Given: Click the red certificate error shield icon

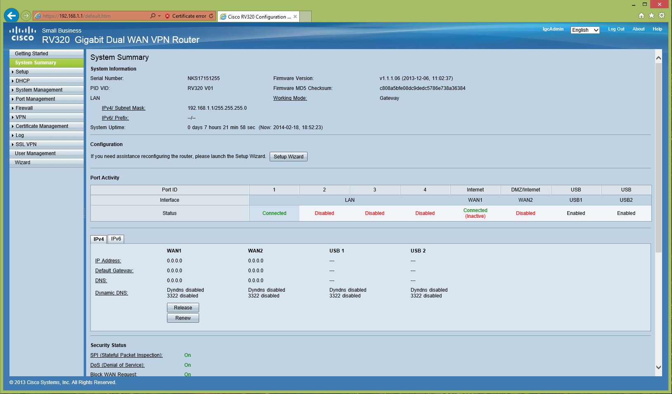Looking at the screenshot, I should coord(167,16).
